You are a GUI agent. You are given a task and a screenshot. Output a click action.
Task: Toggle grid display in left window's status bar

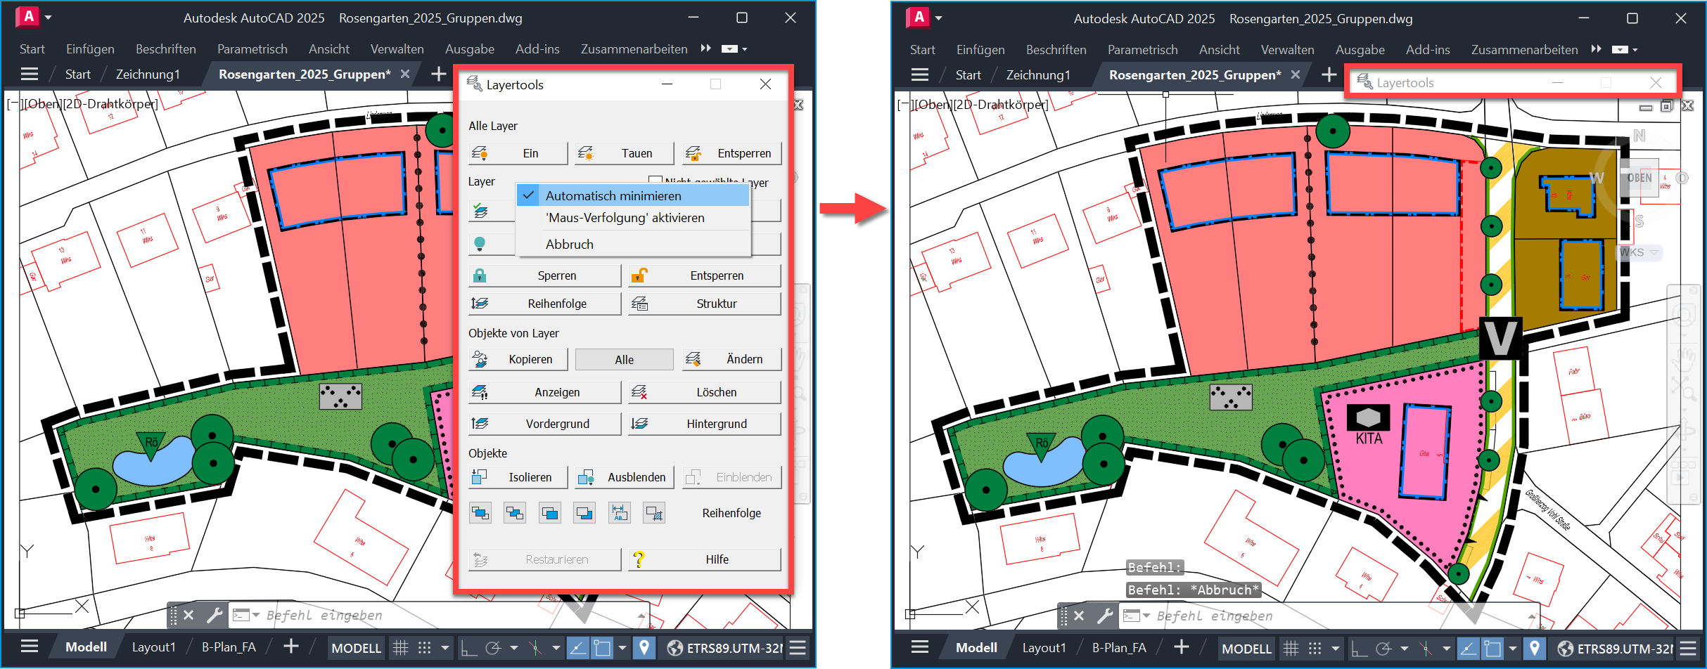point(400,648)
